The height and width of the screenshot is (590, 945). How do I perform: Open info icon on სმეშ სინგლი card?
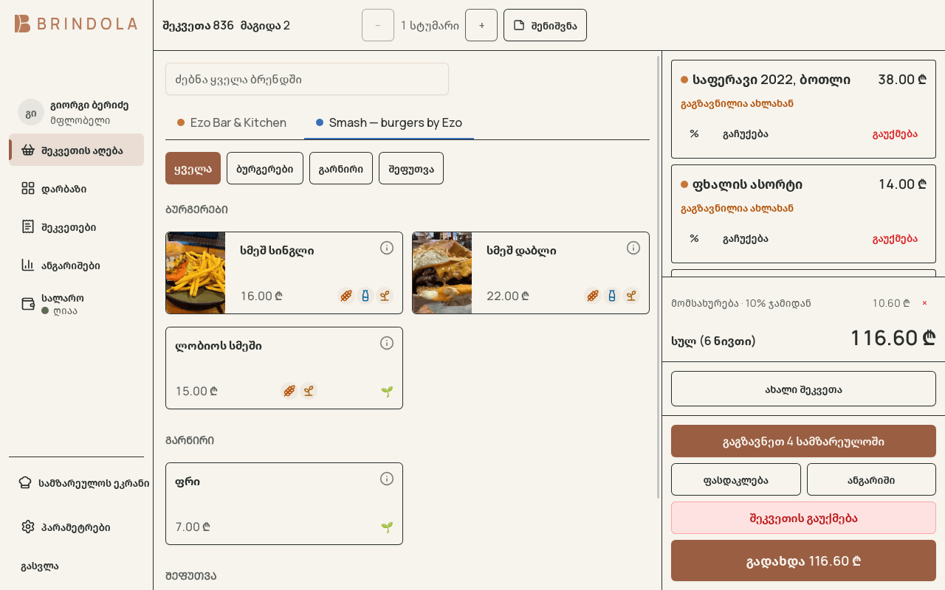click(387, 248)
